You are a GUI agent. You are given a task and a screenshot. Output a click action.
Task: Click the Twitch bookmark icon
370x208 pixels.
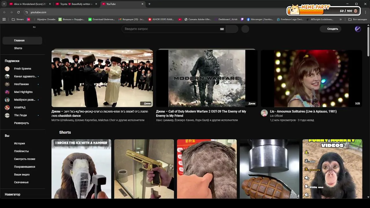(x=242, y=19)
